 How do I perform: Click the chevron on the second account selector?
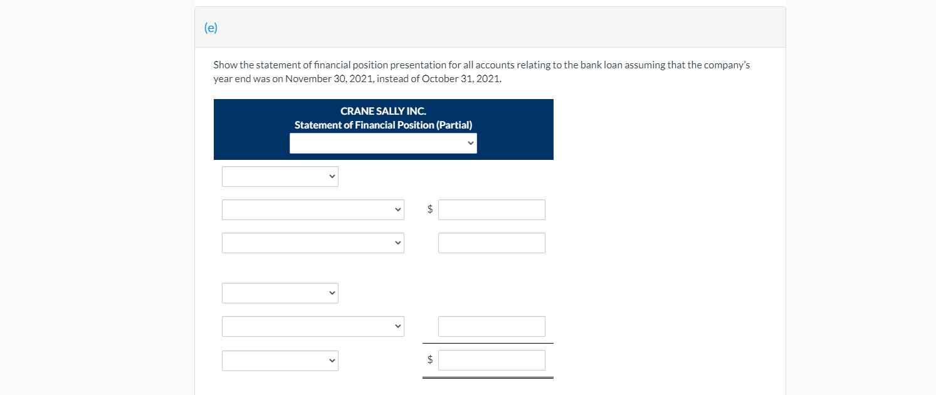click(397, 243)
